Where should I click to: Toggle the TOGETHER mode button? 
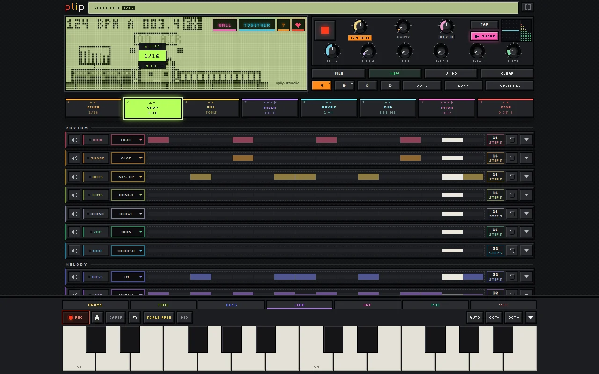[257, 25]
